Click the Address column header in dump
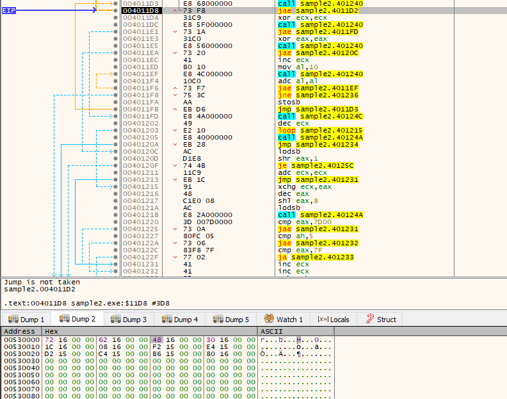 22,331
